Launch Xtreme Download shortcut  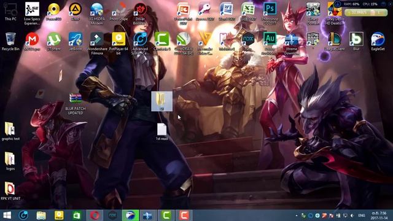(291, 43)
